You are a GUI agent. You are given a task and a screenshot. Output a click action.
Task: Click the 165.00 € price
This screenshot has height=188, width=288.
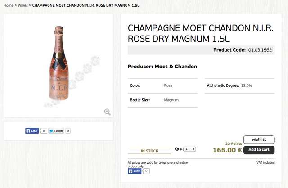tap(227, 150)
